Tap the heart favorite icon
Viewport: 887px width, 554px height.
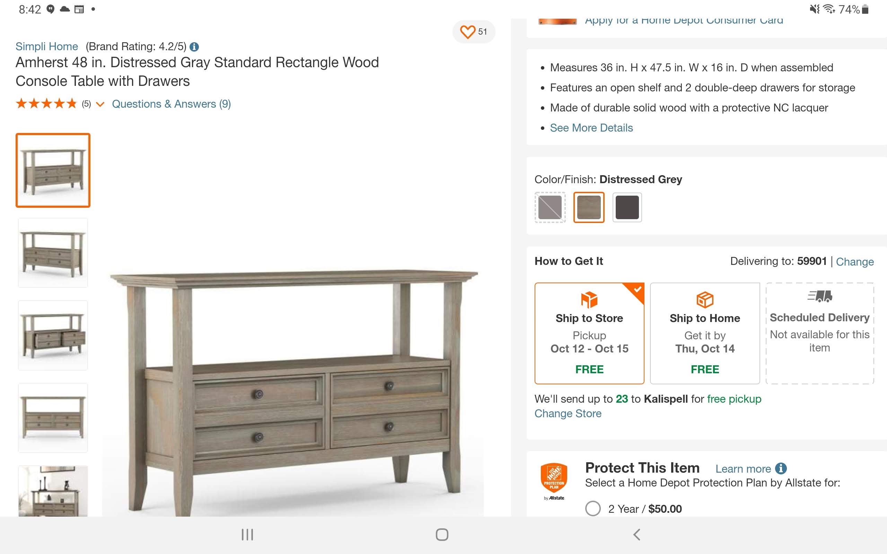click(x=467, y=32)
